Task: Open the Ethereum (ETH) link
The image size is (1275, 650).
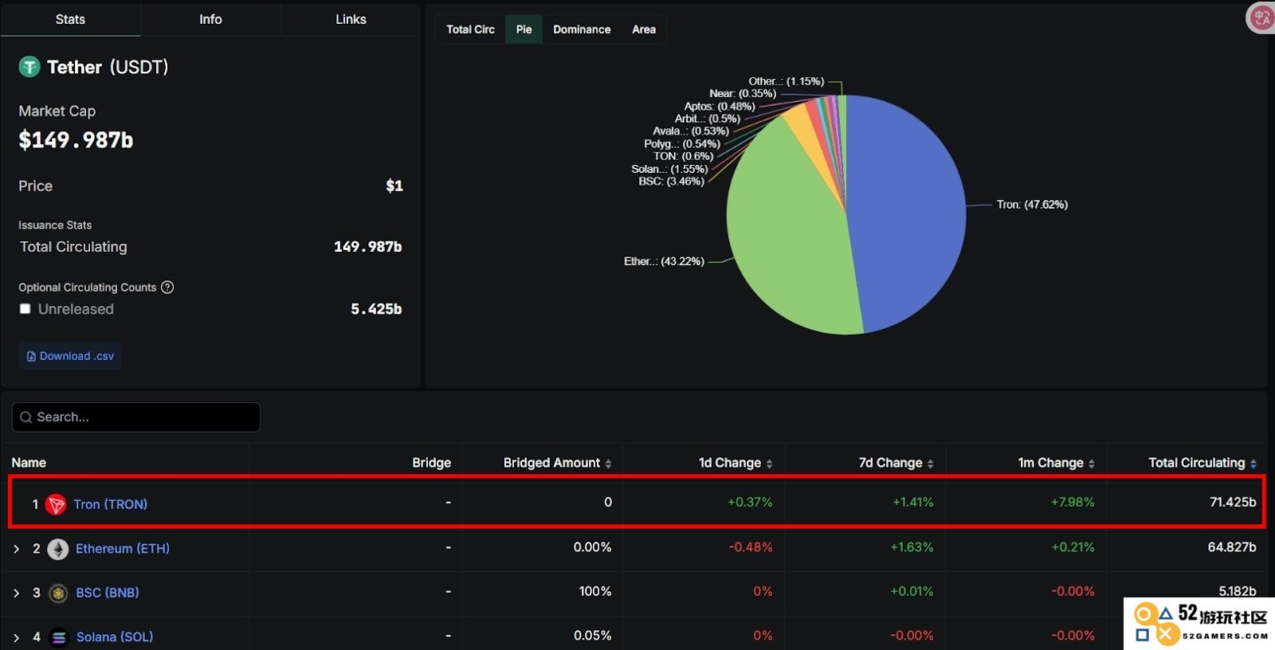Action: (123, 549)
